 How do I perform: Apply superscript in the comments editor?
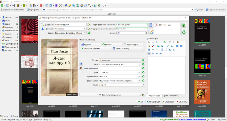[168, 46]
